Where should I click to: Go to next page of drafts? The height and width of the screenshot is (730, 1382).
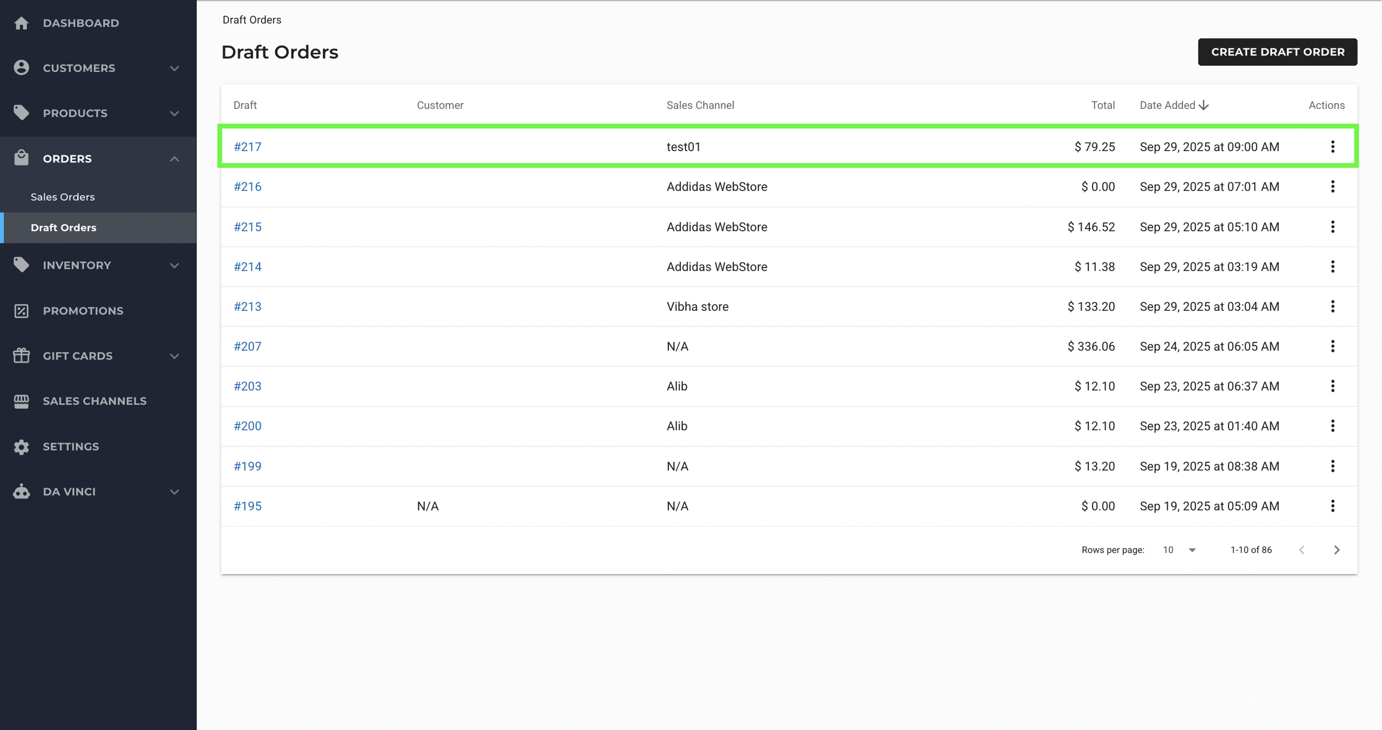coord(1337,550)
